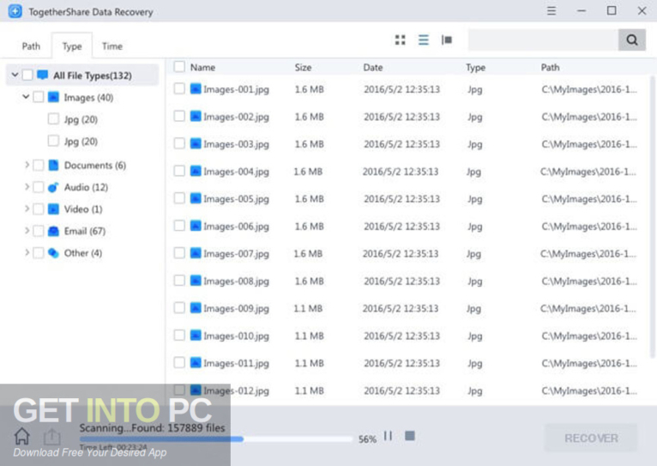Click the Images category icon

pyautogui.click(x=53, y=97)
